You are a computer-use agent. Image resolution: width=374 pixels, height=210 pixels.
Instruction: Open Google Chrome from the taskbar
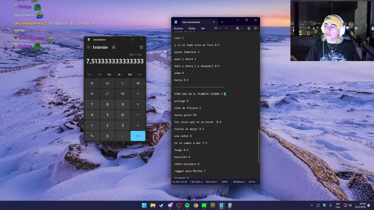[x=196, y=205]
